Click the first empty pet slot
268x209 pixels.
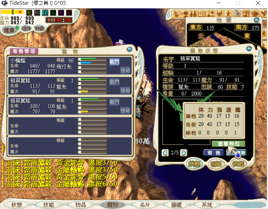point(70,126)
